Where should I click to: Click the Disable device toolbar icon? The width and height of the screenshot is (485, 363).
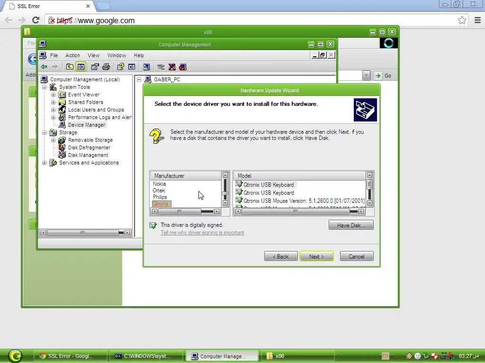tap(183, 67)
